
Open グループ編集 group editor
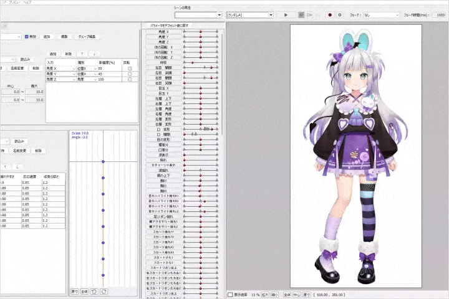coord(87,37)
